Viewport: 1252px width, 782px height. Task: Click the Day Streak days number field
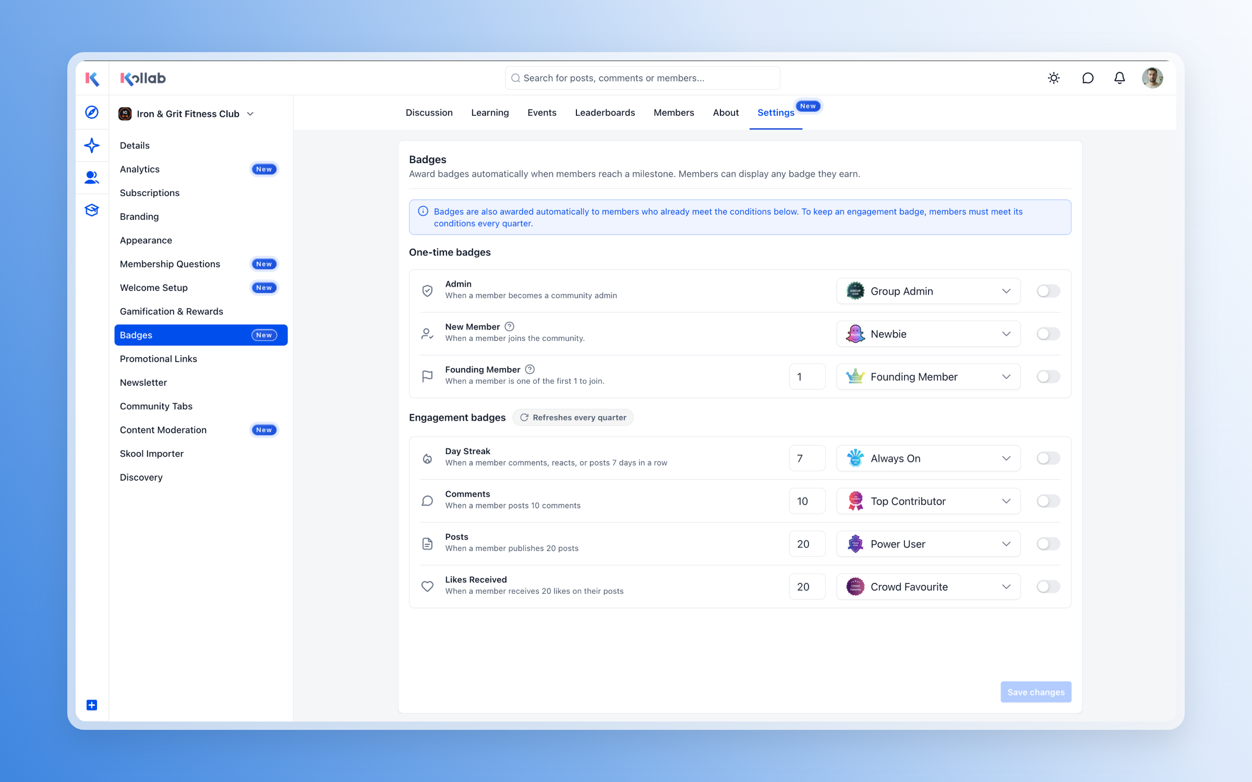[x=807, y=458]
